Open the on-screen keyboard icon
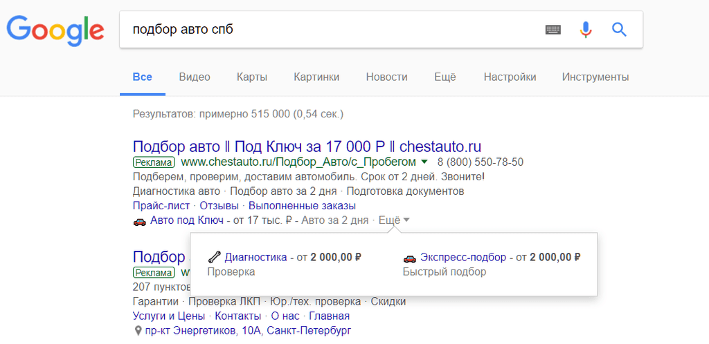Image resolution: width=709 pixels, height=344 pixels. point(553,30)
